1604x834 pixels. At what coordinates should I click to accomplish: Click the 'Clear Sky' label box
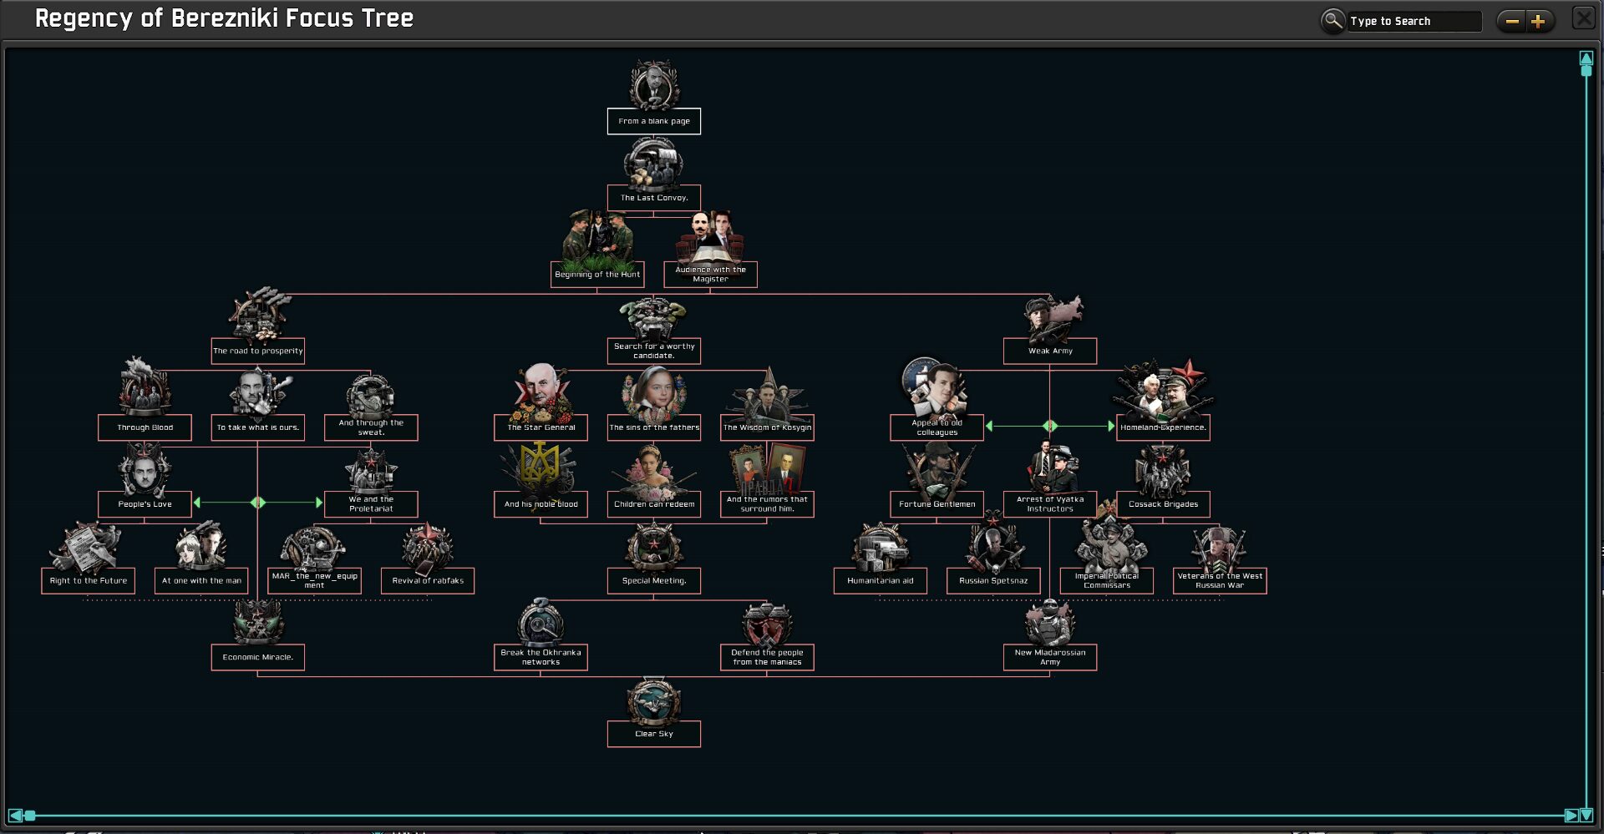pyautogui.click(x=654, y=734)
